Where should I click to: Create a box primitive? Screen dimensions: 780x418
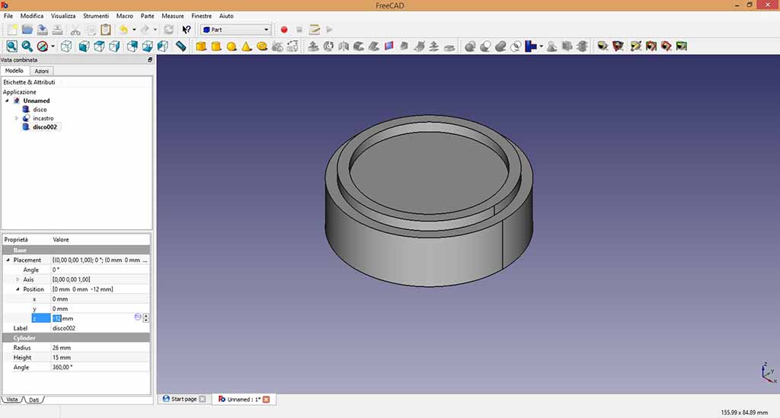201,46
